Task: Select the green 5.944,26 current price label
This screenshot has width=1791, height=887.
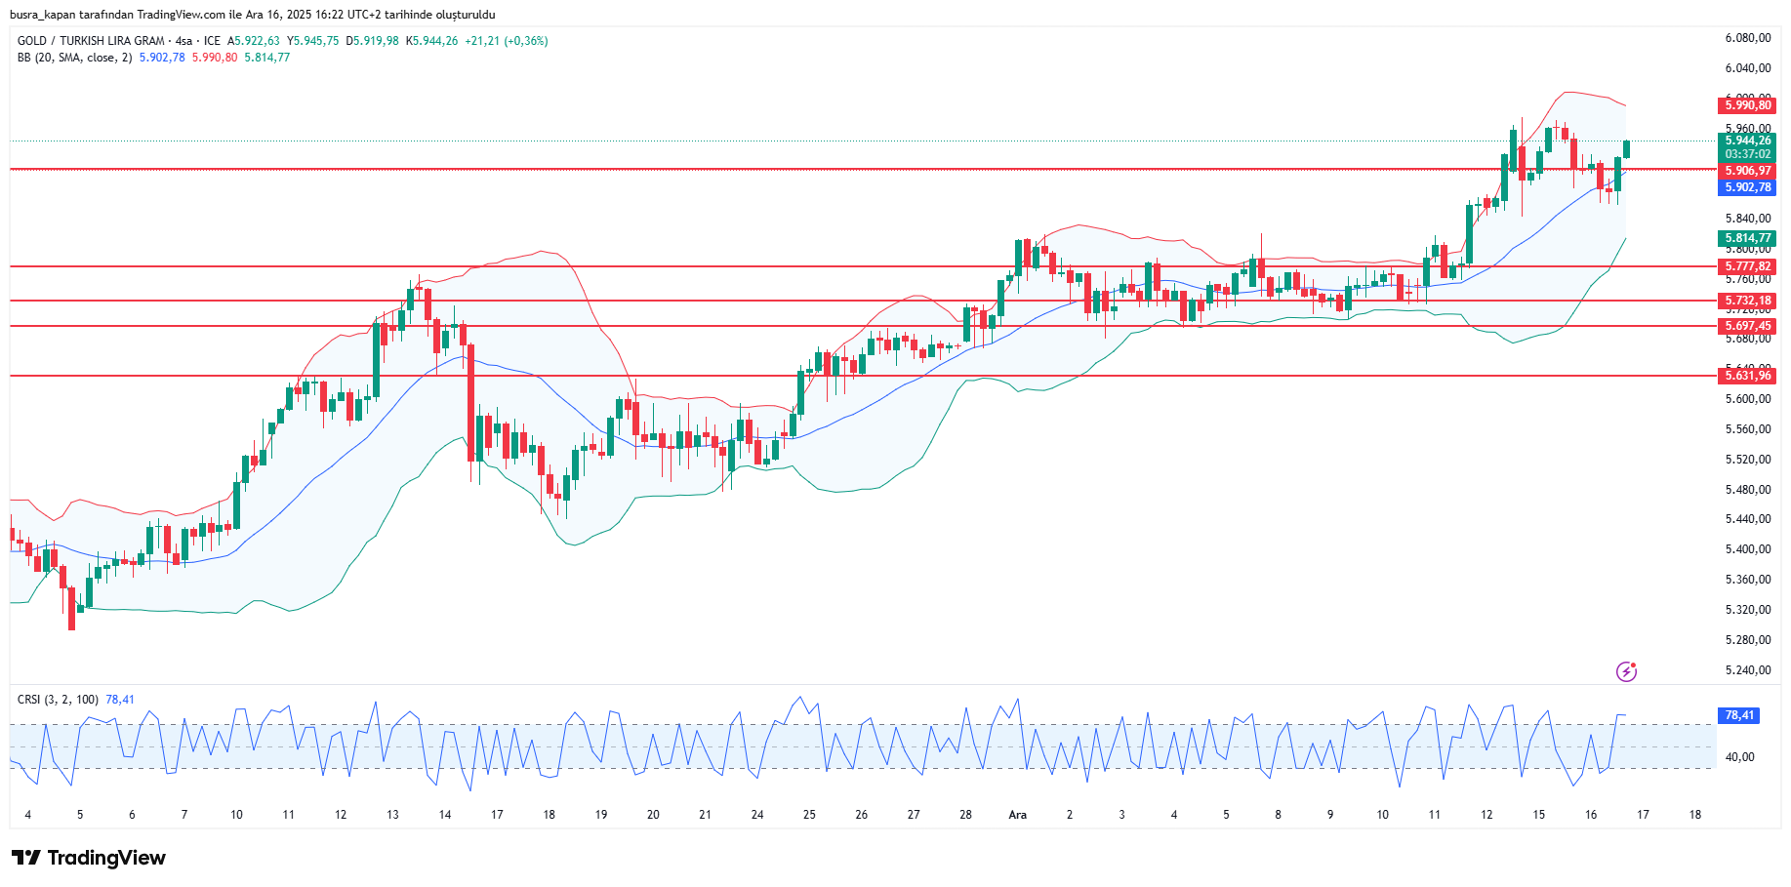Action: 1746,141
